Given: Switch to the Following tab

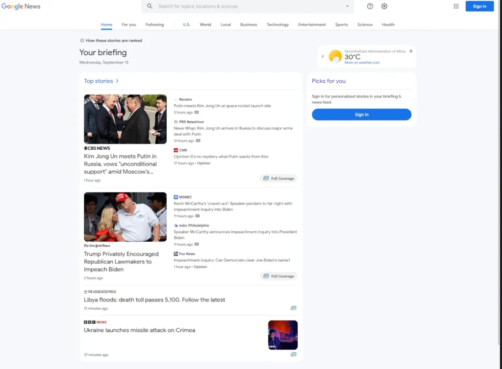Looking at the screenshot, I should click(x=154, y=24).
